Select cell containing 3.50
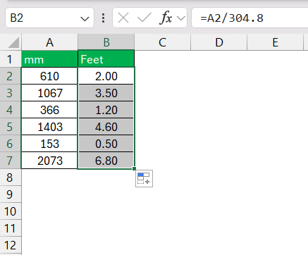Viewport: 308px width, 255px height. (x=106, y=93)
